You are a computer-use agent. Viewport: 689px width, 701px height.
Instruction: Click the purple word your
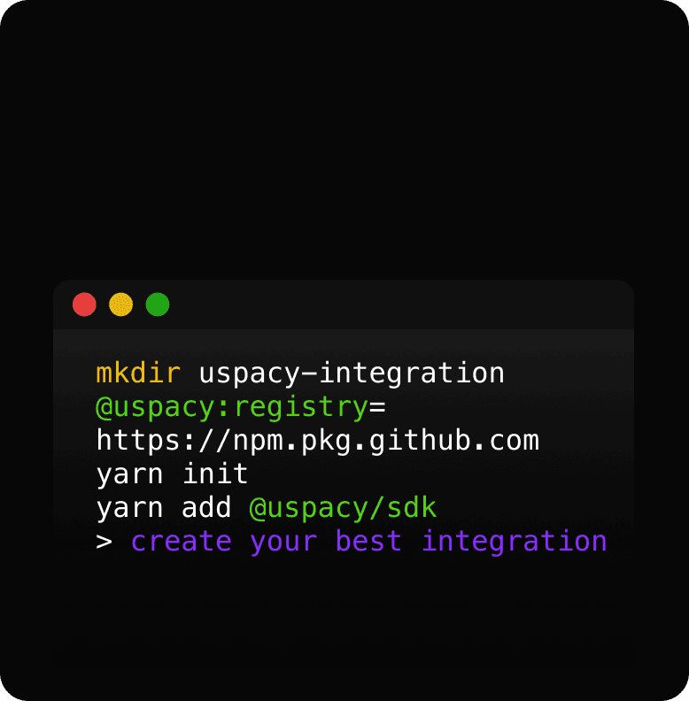pos(283,543)
